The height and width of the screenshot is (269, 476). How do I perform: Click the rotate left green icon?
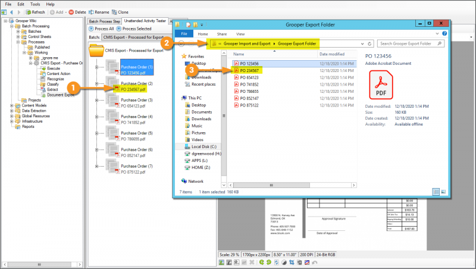pos(262,262)
